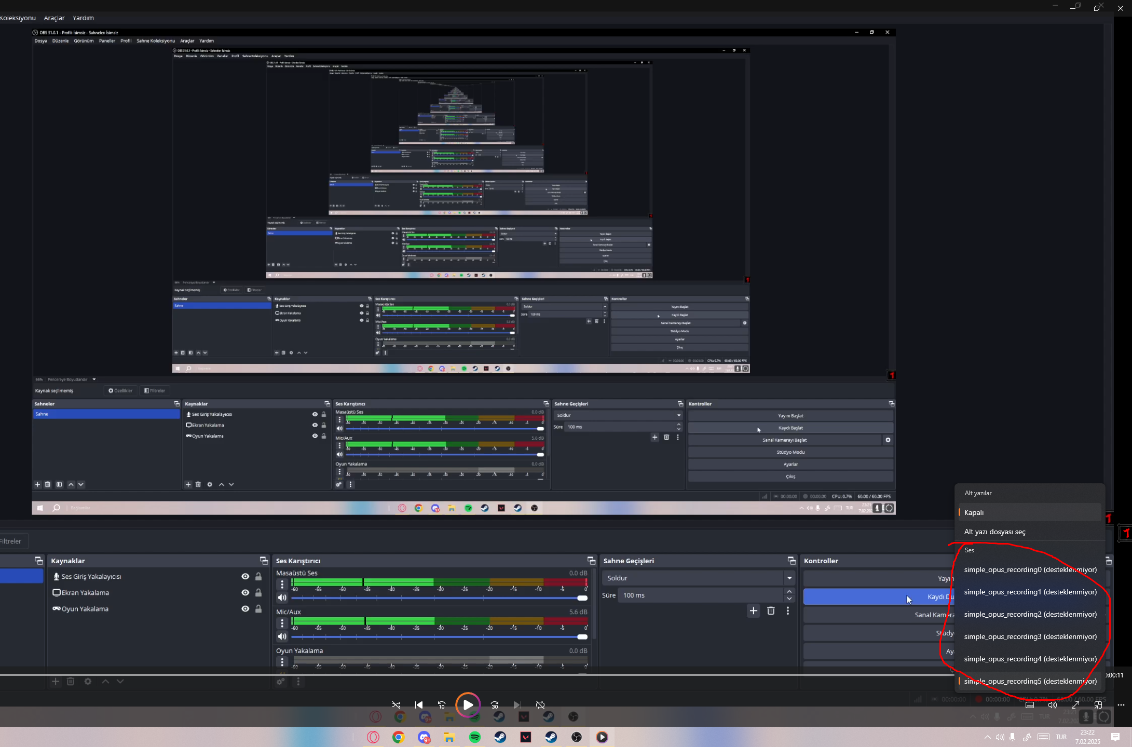Toggle lock on Ekran Yakalama in large Kaynaklar
Image resolution: width=1132 pixels, height=747 pixels.
tap(258, 592)
